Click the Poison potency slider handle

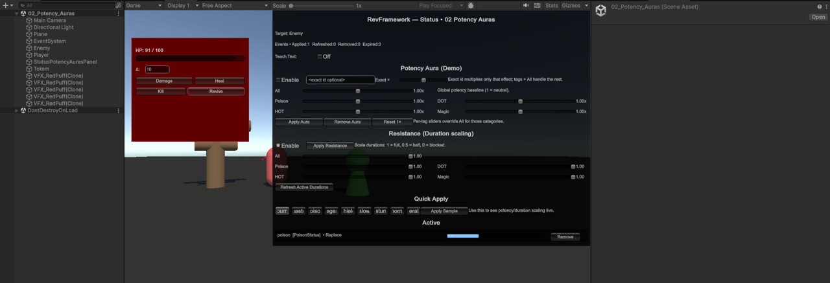coord(357,102)
